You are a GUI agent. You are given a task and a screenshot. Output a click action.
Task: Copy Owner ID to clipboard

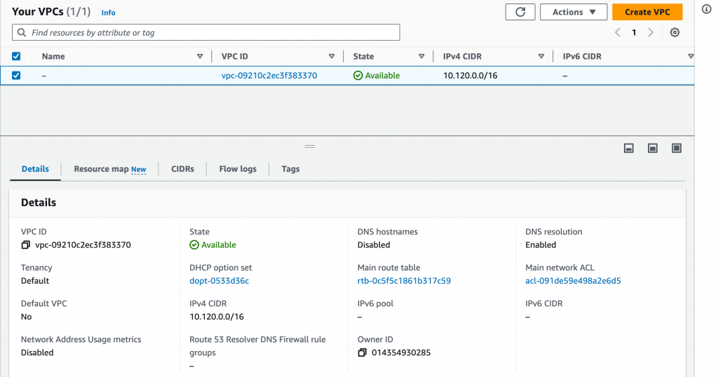363,352
